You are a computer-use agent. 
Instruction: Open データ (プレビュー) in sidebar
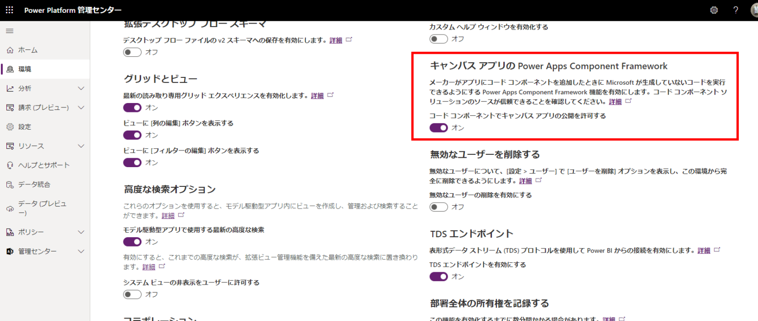coord(45,208)
